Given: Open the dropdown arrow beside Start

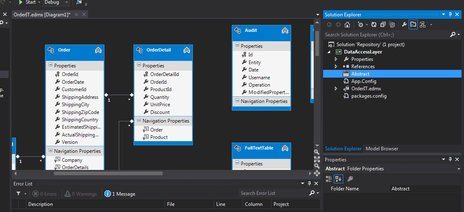Looking at the screenshot, I should click(x=39, y=2).
